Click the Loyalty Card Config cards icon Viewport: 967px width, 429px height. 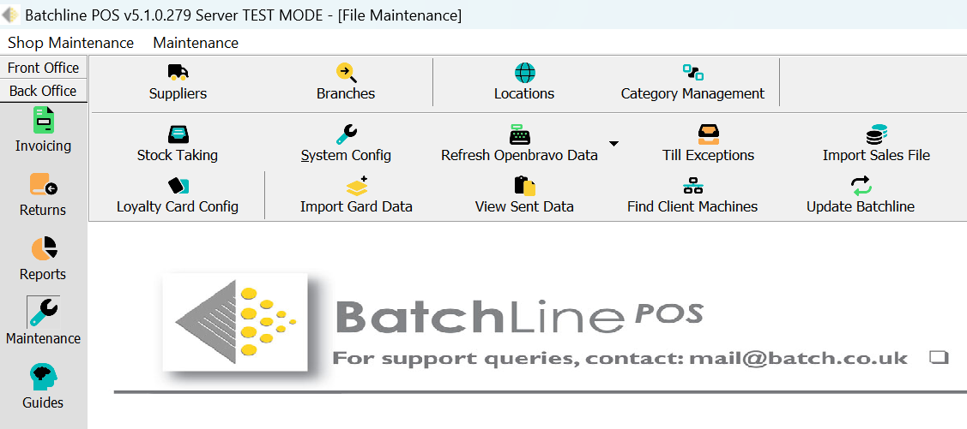(x=178, y=185)
